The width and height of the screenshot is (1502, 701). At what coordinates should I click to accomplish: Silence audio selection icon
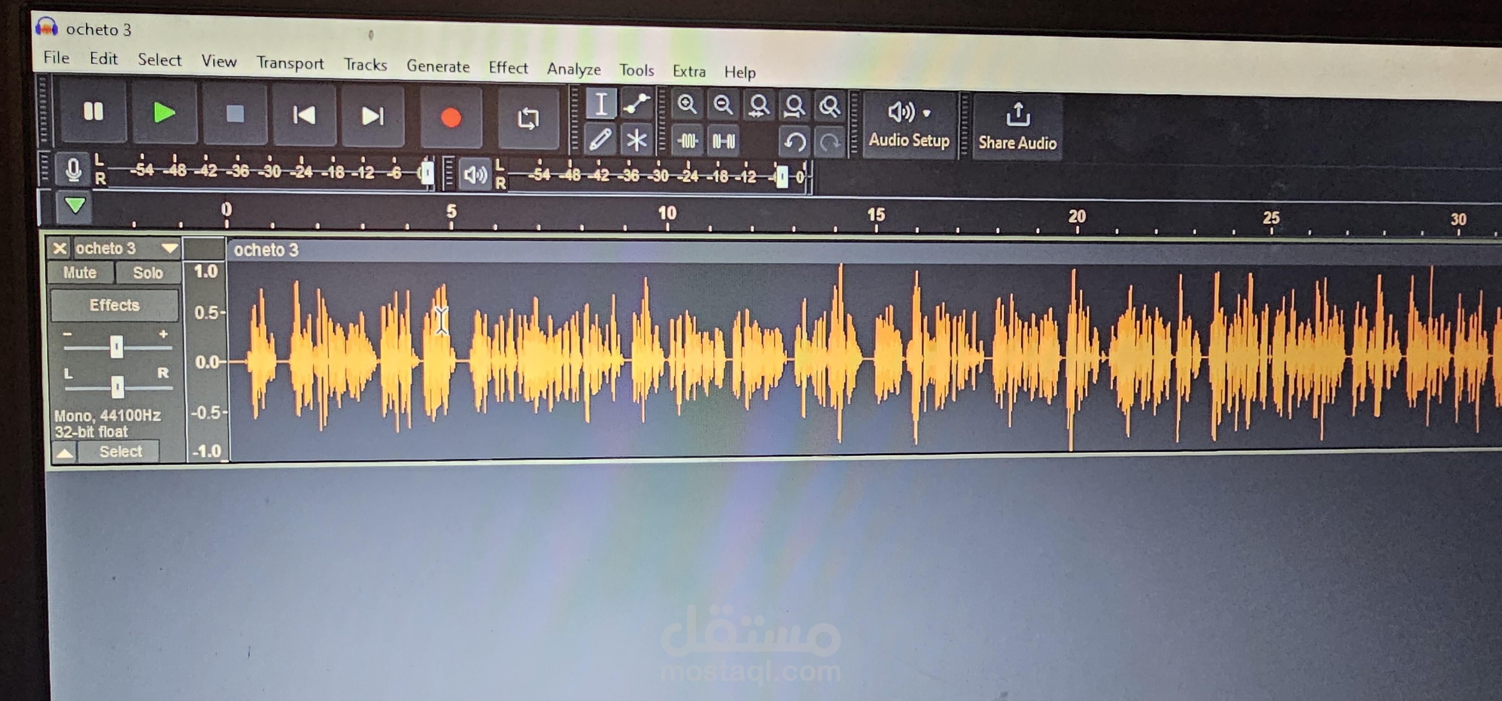724,141
